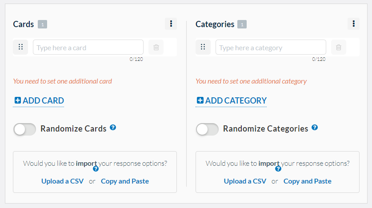Viewport: 372px width, 208px height.
Task: Open the Categories three-dot options menu
Action: pyautogui.click(x=353, y=24)
